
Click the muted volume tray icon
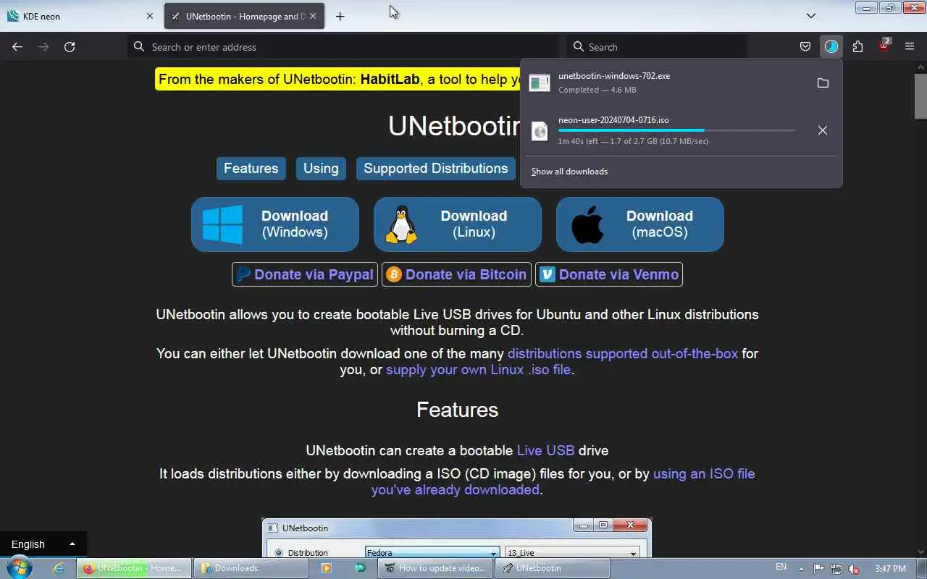(854, 569)
